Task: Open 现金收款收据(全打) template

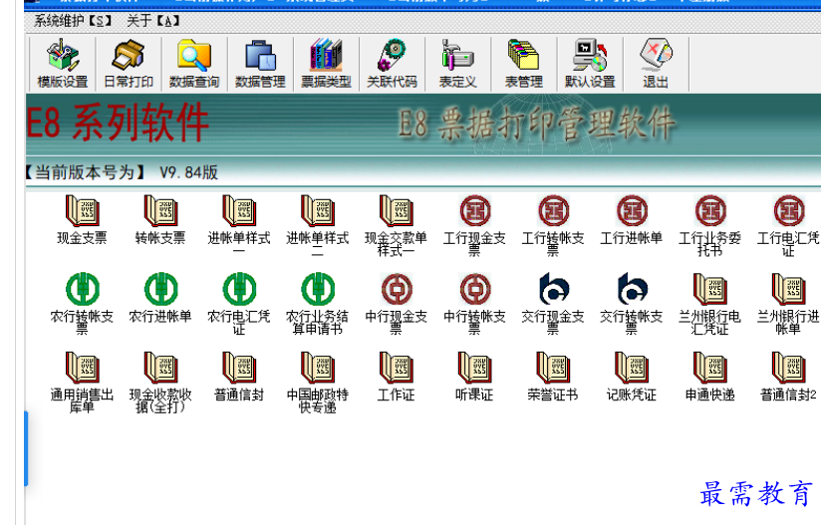Action: click(160, 383)
